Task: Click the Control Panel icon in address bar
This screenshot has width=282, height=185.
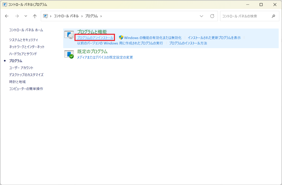Action: (x=46, y=16)
